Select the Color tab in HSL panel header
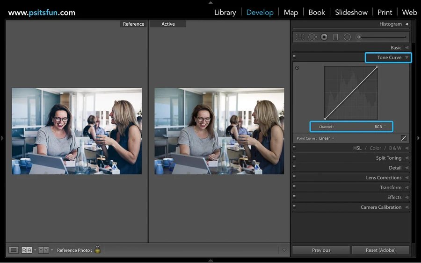The height and width of the screenshot is (263, 421). point(375,148)
